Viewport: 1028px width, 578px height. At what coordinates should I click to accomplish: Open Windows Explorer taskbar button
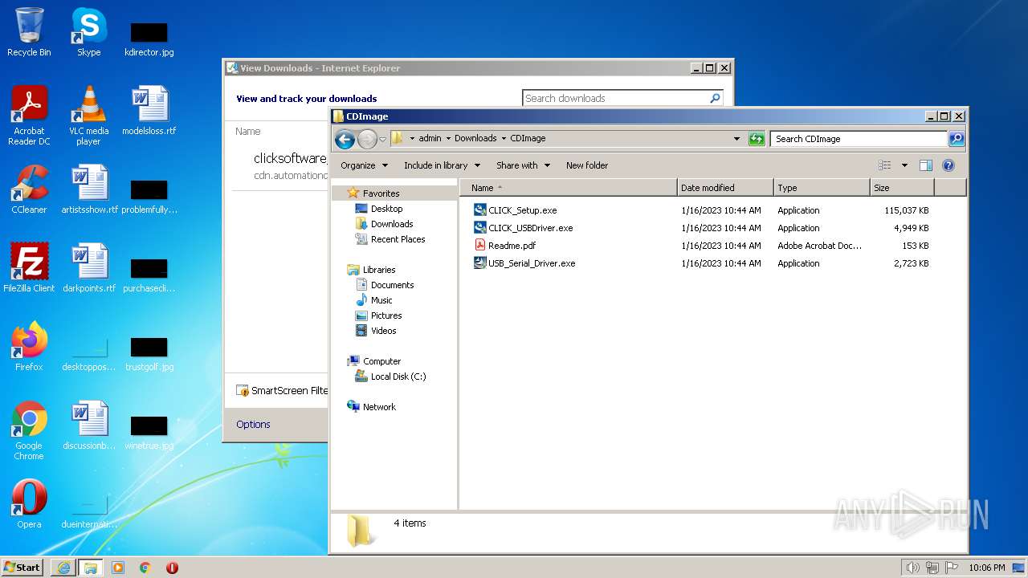(90, 568)
